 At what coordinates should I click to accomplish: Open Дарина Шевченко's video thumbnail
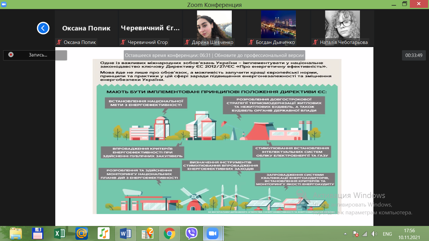pyautogui.click(x=214, y=28)
